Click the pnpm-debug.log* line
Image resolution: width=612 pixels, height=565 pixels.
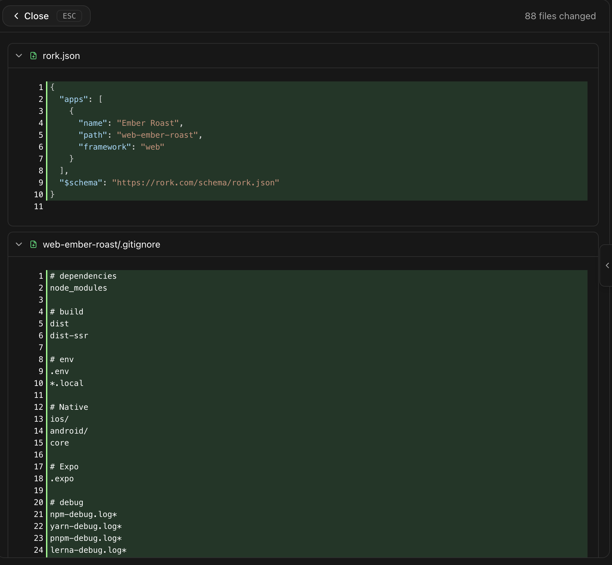[317, 538]
